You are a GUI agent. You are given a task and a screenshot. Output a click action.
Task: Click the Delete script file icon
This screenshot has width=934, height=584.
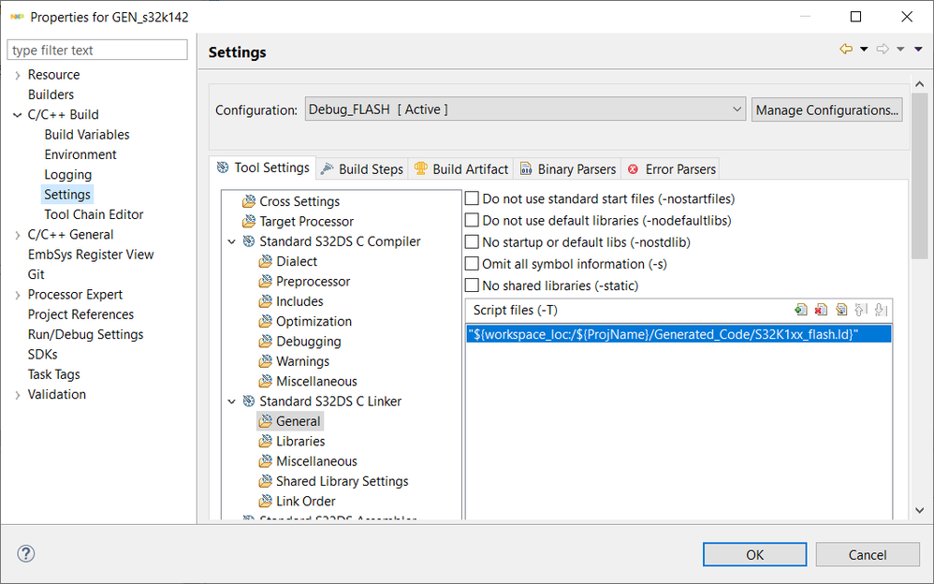click(x=821, y=310)
